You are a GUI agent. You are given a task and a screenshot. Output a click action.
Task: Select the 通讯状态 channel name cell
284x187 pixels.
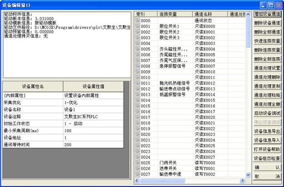point(210,21)
